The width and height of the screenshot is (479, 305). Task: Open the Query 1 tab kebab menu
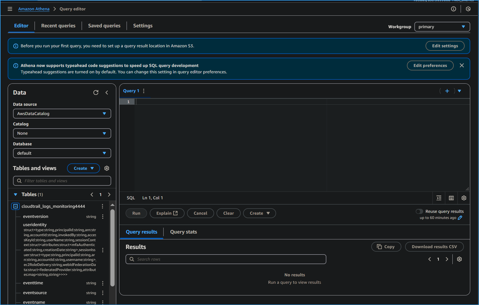pyautogui.click(x=144, y=91)
